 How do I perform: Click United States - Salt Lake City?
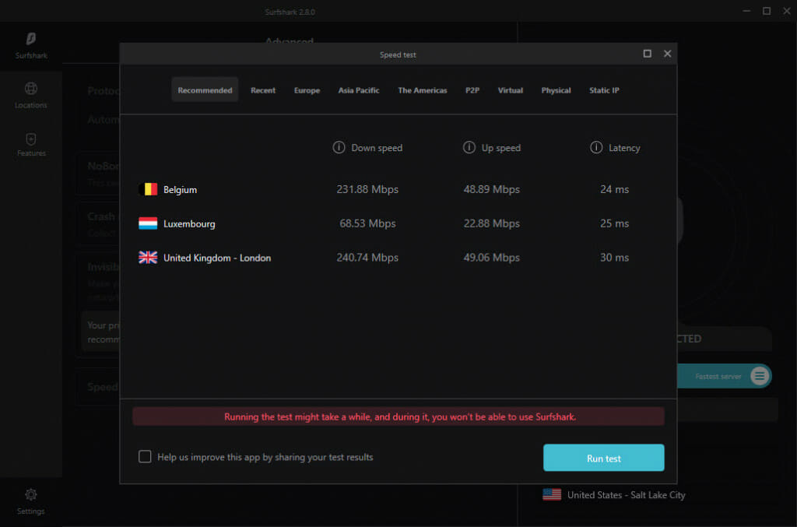[627, 495]
